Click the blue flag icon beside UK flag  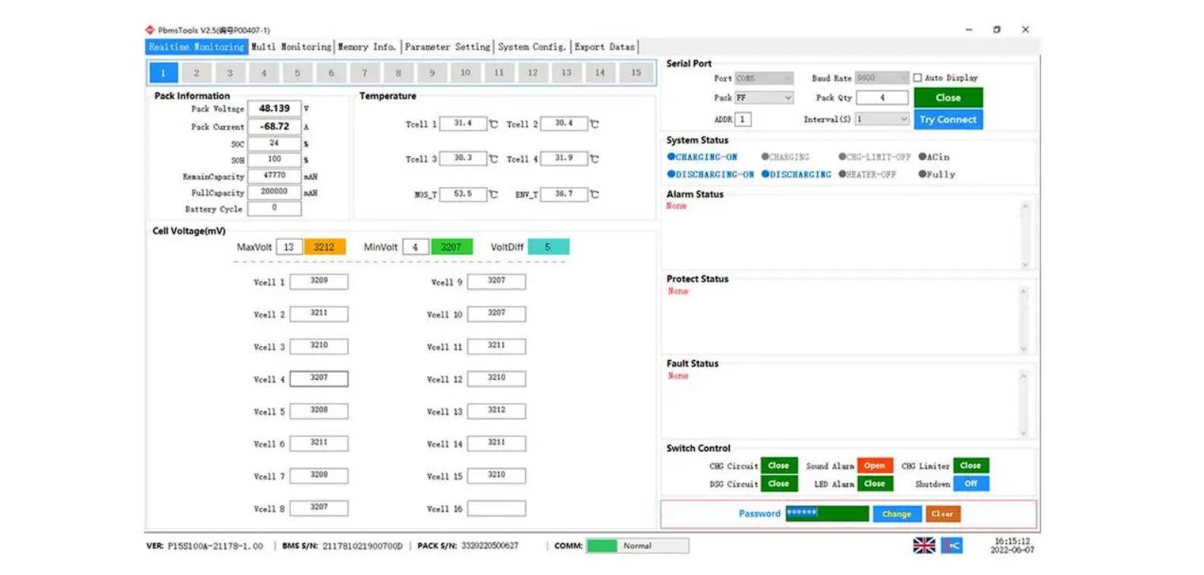click(951, 545)
